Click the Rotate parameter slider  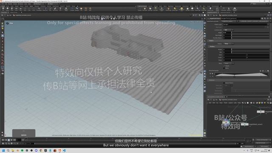pos(250,49)
